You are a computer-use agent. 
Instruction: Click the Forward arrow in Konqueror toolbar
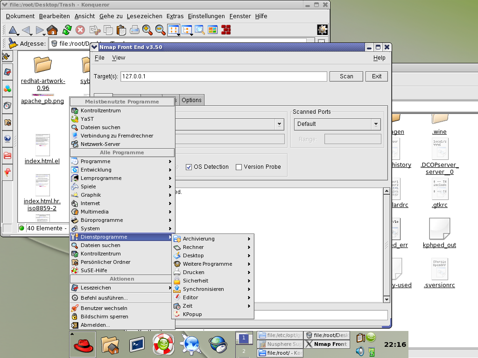(40, 30)
